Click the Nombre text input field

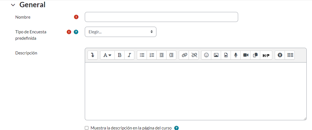[161, 17]
